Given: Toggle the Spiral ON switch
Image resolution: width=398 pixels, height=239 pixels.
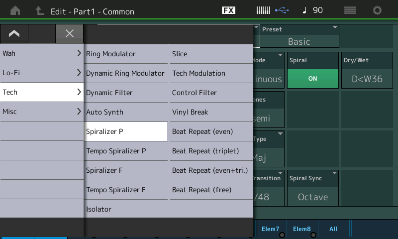Looking at the screenshot, I should pos(312,79).
